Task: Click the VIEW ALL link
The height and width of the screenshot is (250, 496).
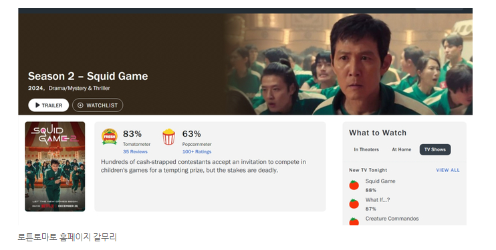Action: (448, 170)
